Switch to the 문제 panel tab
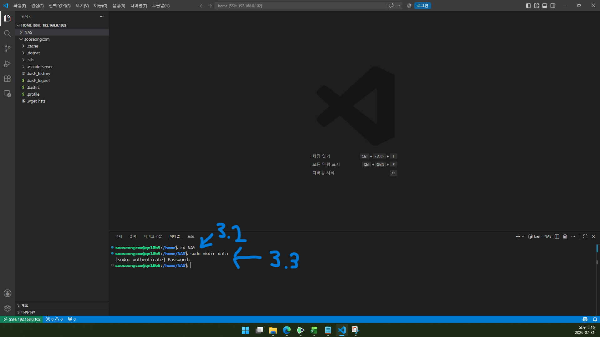This screenshot has width=600, height=337. pyautogui.click(x=119, y=237)
